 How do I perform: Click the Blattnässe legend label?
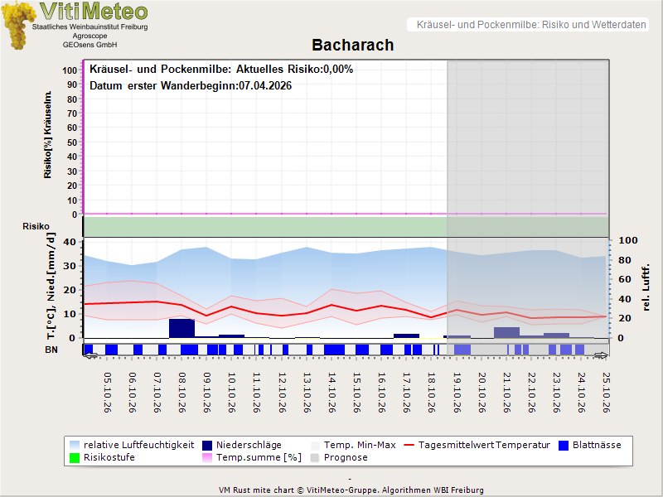(x=597, y=445)
